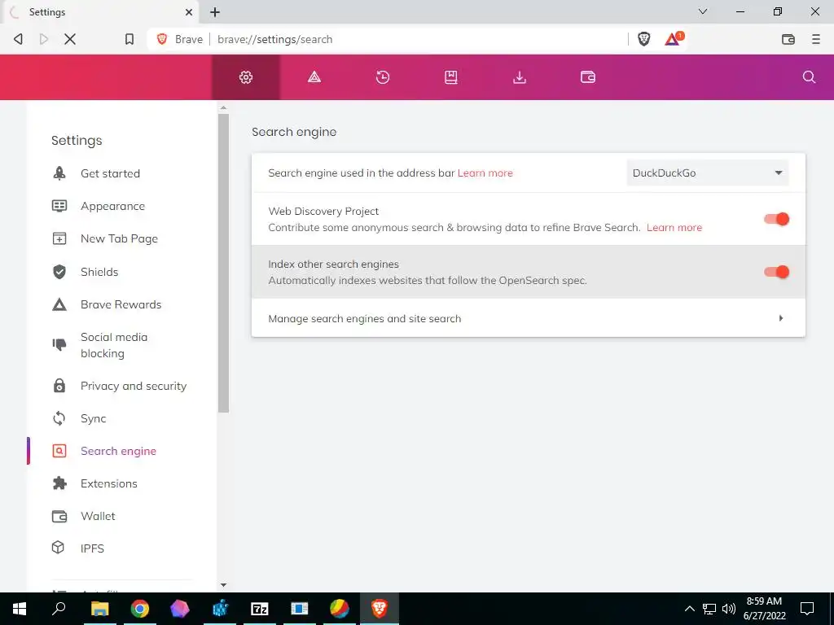This screenshot has width=834, height=625.
Task: Open Brave Rewards triangle icon in pink toolbar
Action: [314, 77]
